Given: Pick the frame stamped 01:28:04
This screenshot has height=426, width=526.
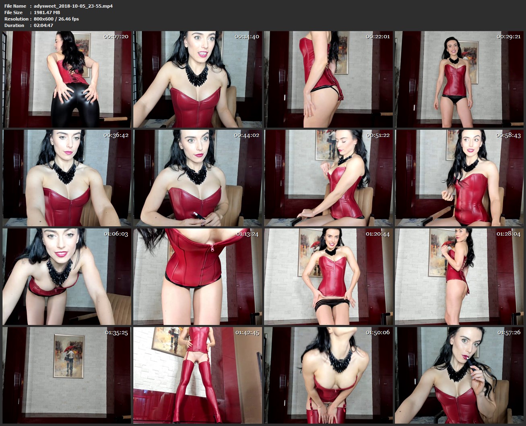Looking at the screenshot, I should [x=459, y=277].
